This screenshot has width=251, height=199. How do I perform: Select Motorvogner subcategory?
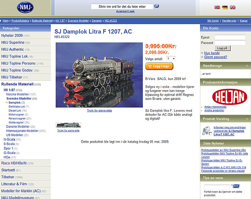[16, 115]
